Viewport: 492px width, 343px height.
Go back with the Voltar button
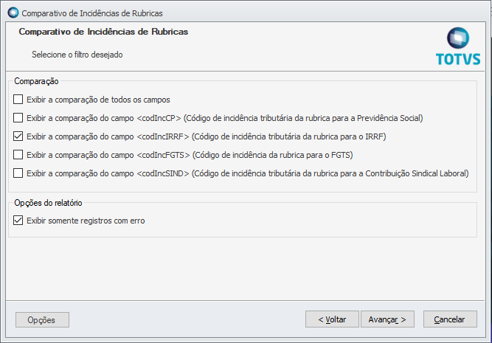point(332,319)
